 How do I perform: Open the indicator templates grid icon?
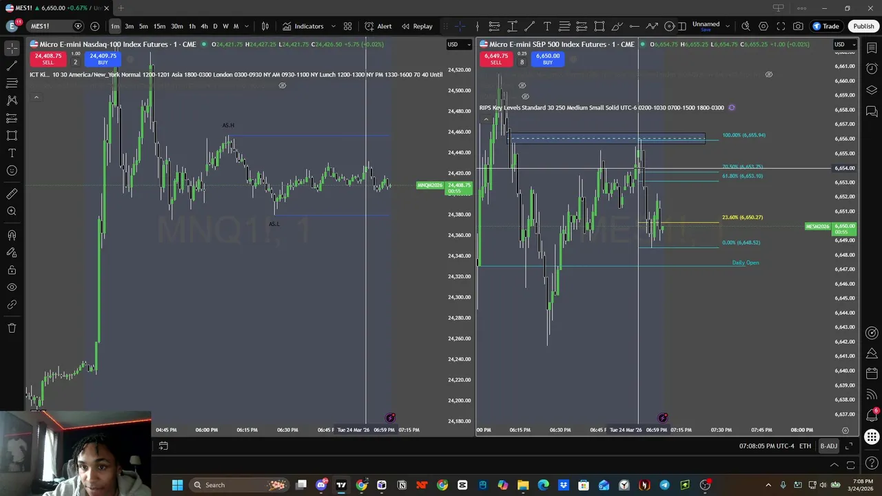click(x=348, y=26)
